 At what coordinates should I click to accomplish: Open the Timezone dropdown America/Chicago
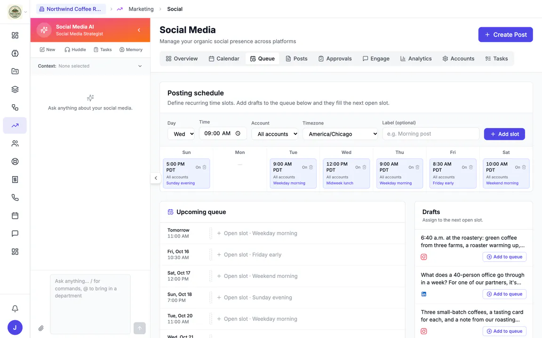point(340,134)
